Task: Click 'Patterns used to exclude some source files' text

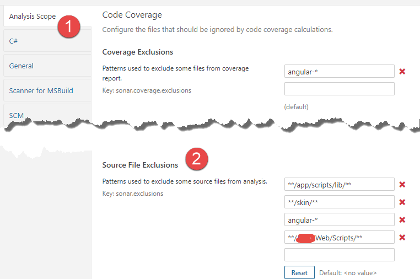Action: [185, 181]
